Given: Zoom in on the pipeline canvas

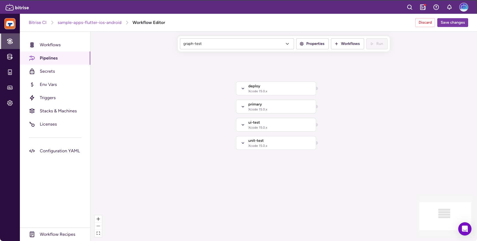Looking at the screenshot, I should [x=98, y=219].
